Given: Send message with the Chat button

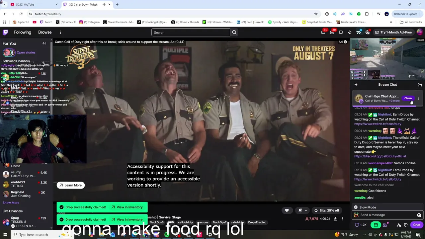Looking at the screenshot, I should [417, 225].
